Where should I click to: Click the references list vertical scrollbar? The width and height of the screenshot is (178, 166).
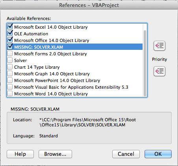[145, 64]
